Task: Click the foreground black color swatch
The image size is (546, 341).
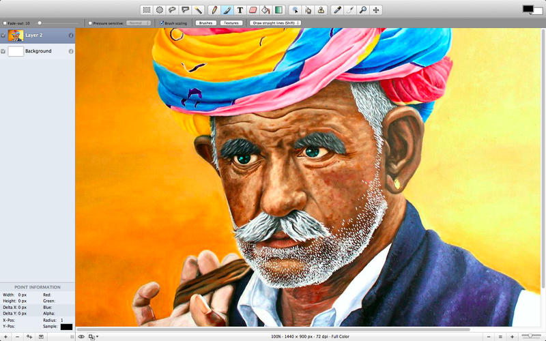Action: point(528,9)
